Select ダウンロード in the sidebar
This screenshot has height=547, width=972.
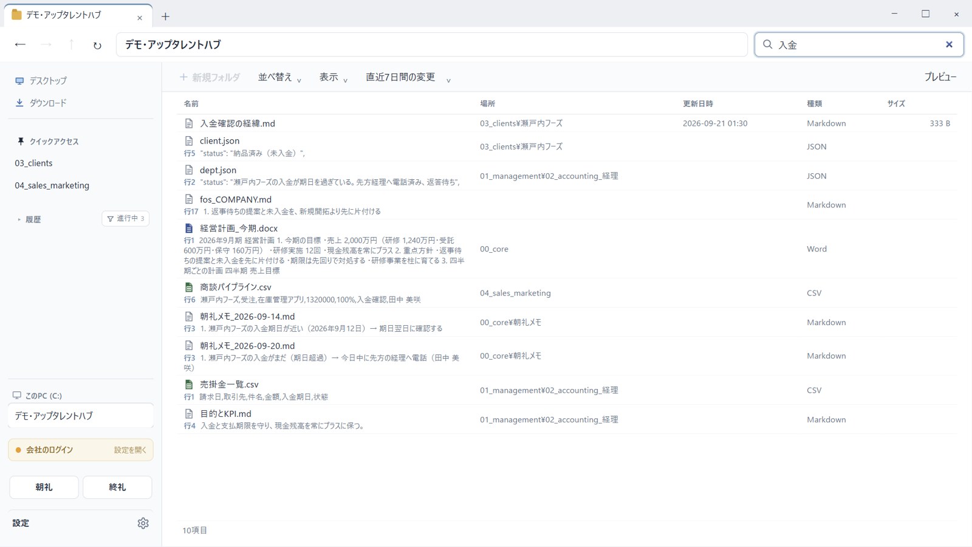pyautogui.click(x=41, y=103)
